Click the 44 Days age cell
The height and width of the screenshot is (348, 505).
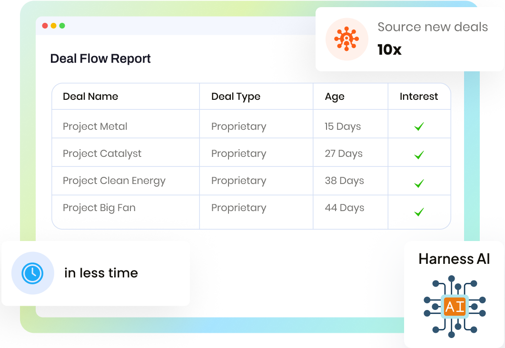click(x=345, y=208)
